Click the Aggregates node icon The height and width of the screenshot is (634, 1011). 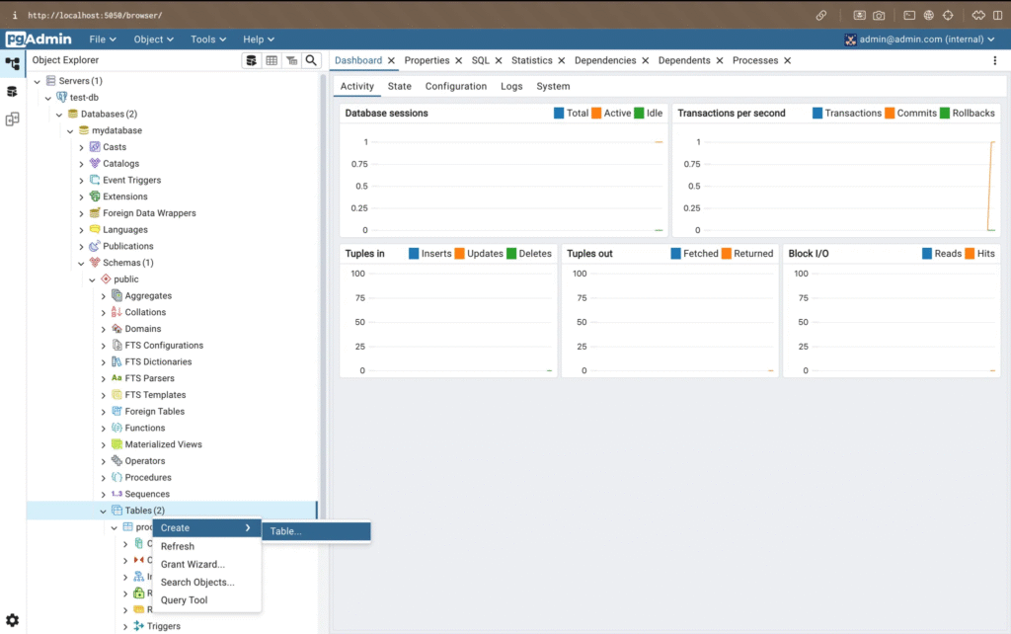pos(117,295)
